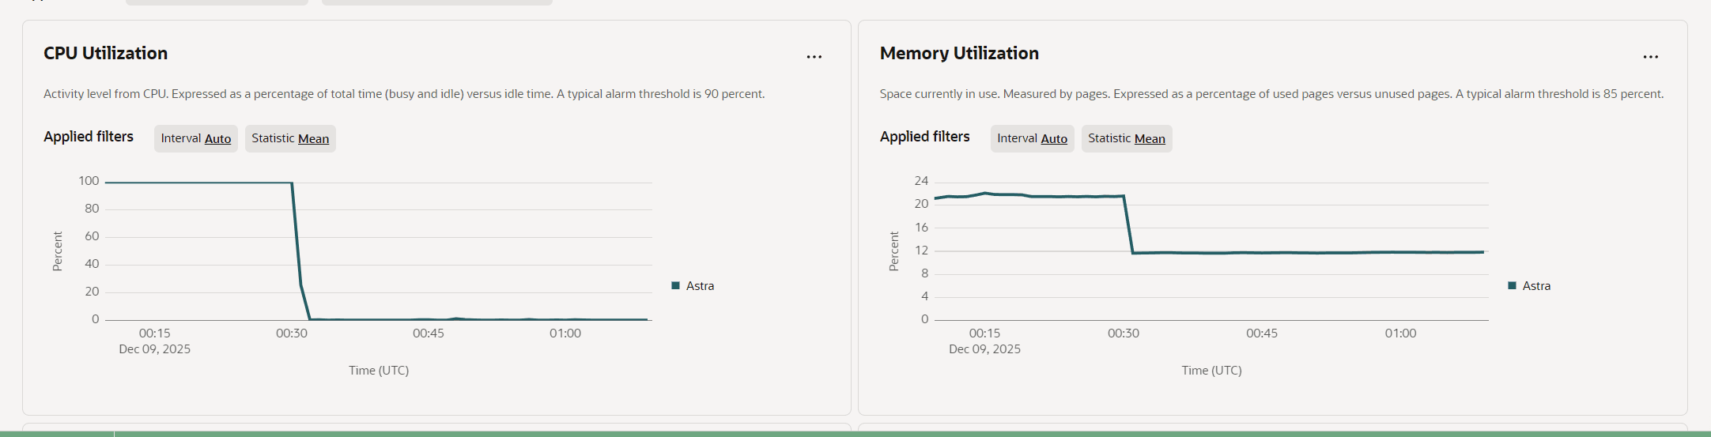Click Astra legend square in Memory chart

[1512, 285]
